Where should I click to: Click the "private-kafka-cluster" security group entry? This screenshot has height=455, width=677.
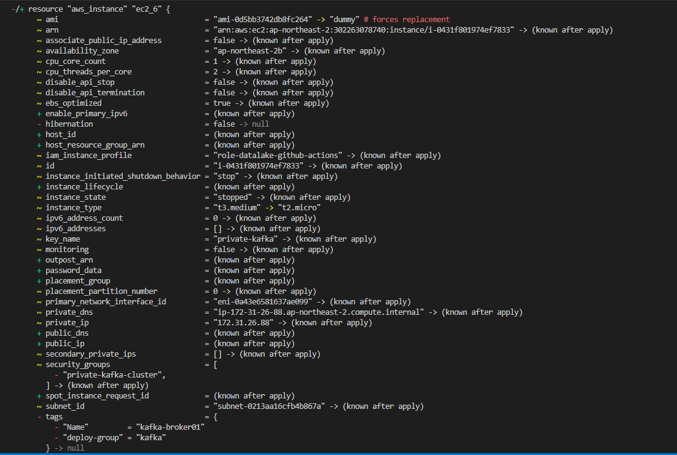[x=114, y=375]
